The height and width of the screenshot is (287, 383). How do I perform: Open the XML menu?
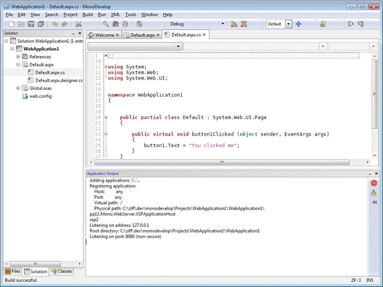click(x=115, y=14)
